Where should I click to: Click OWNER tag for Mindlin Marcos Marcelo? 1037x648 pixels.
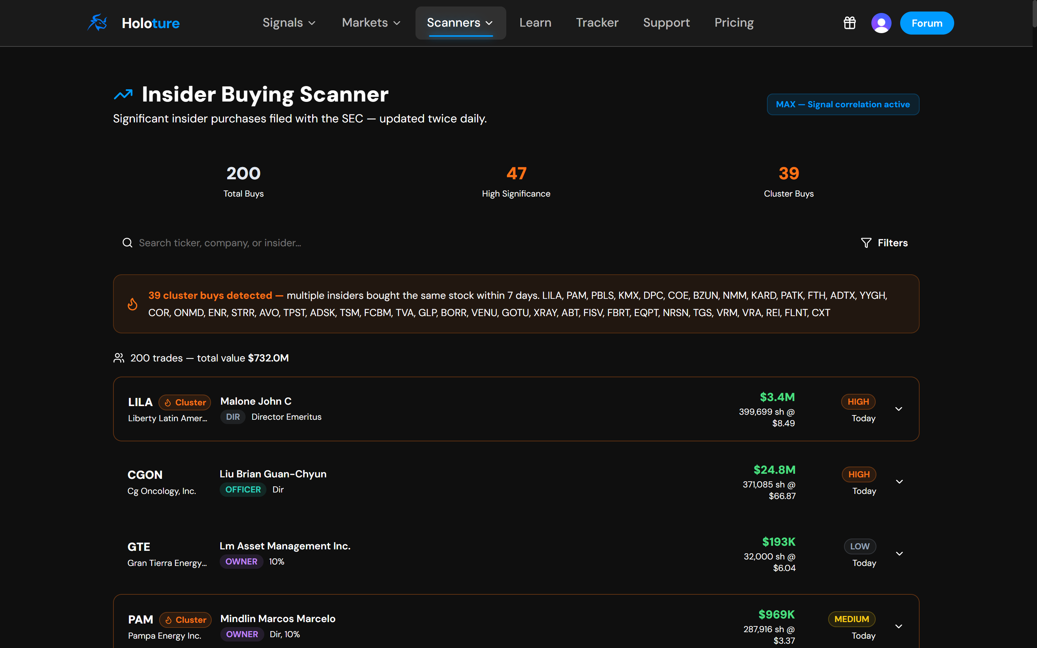click(x=242, y=634)
